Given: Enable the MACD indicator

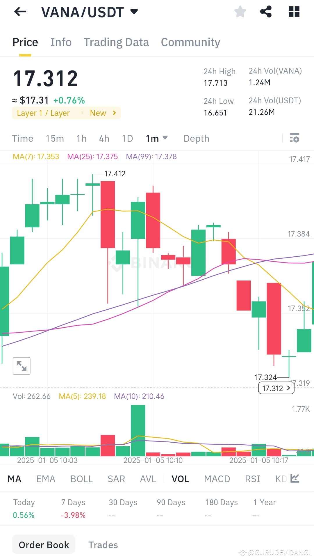Looking at the screenshot, I should [217, 478].
